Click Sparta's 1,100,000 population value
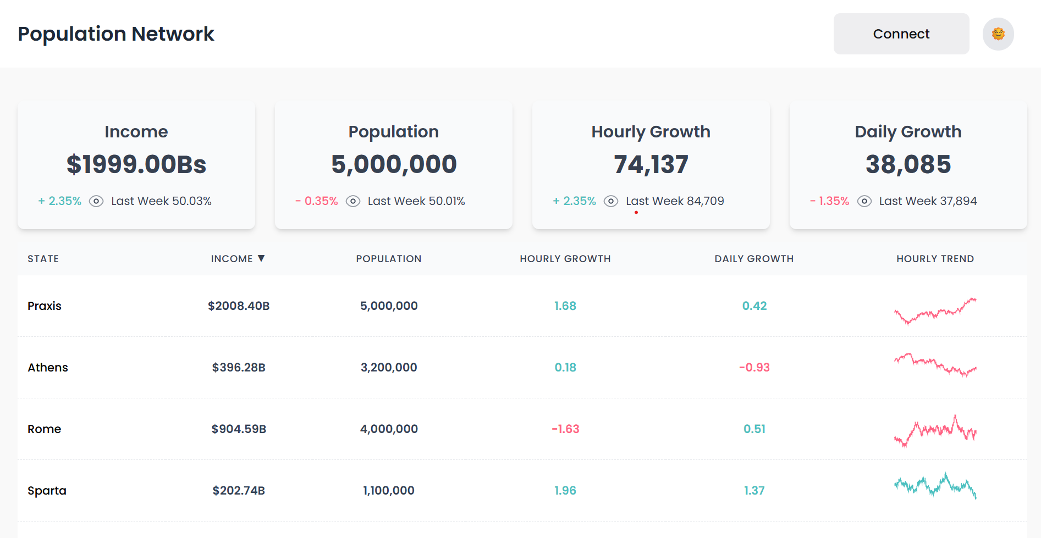Viewport: 1041px width, 538px height. [x=389, y=491]
